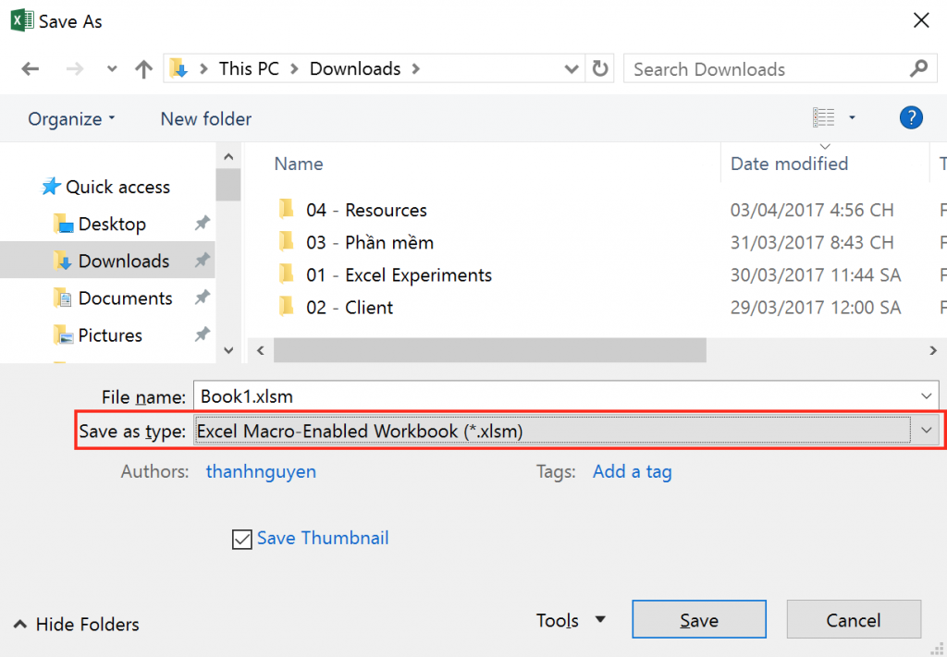Viewport: 947px width, 657px height.
Task: Click the Save button
Action: click(x=698, y=620)
